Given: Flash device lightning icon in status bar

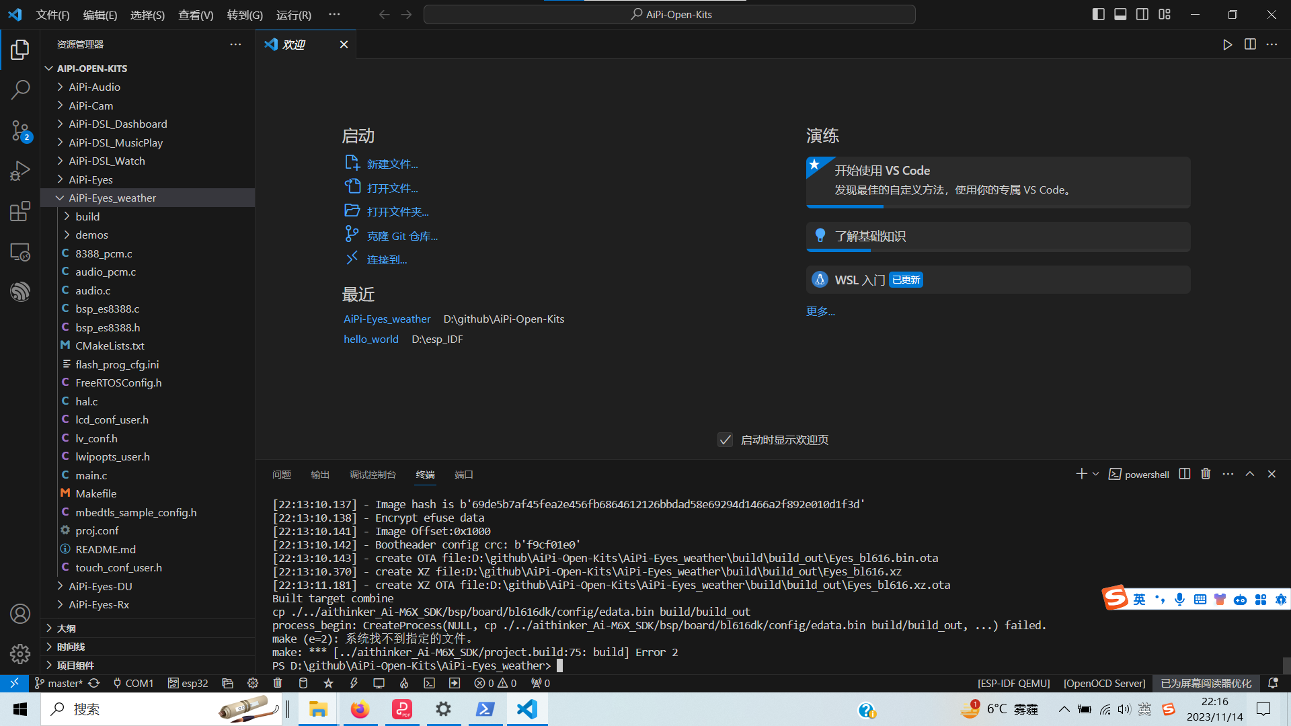Looking at the screenshot, I should (354, 683).
